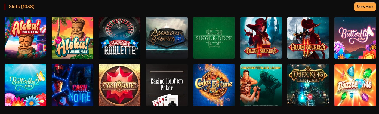379x114 pixels.
Task: Open the Dazzle Me game tile
Action: pyautogui.click(x=355, y=85)
